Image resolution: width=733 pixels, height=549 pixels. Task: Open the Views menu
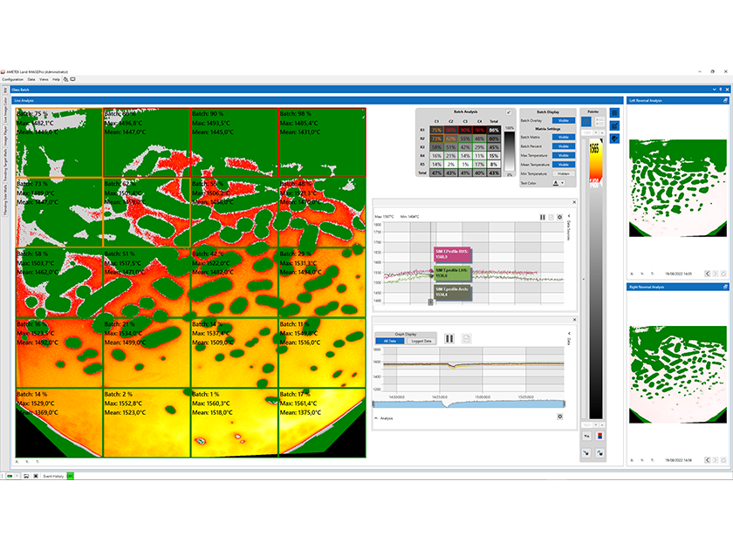click(x=43, y=78)
